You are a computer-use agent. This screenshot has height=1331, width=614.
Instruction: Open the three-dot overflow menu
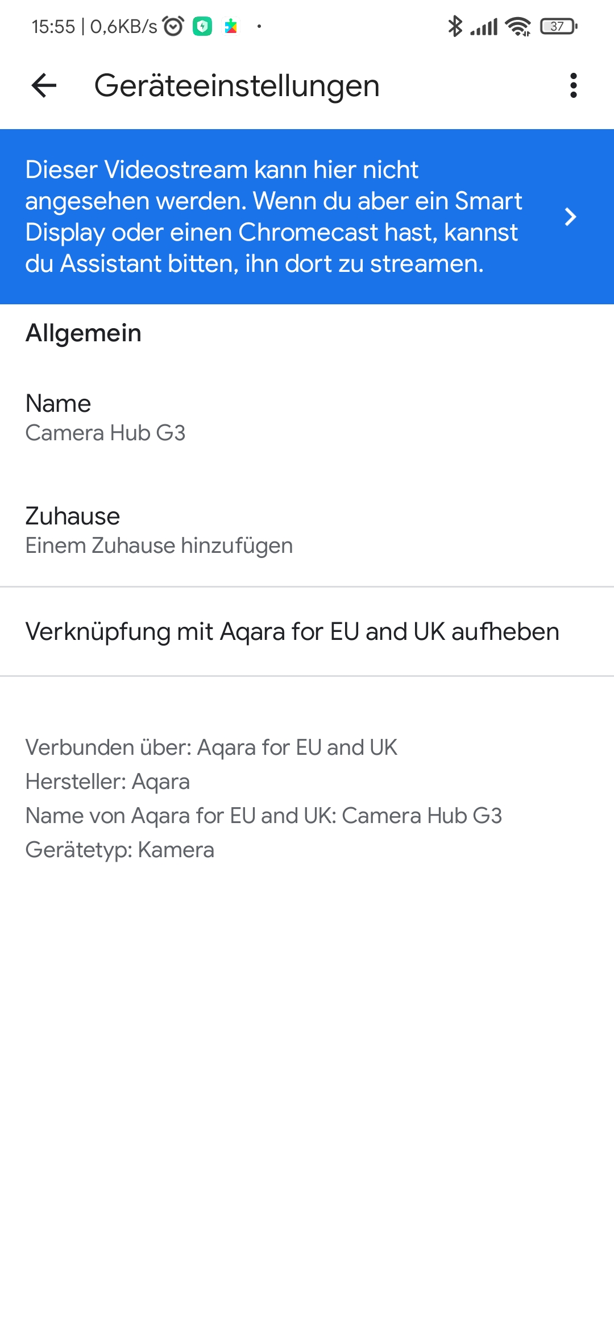coord(573,86)
